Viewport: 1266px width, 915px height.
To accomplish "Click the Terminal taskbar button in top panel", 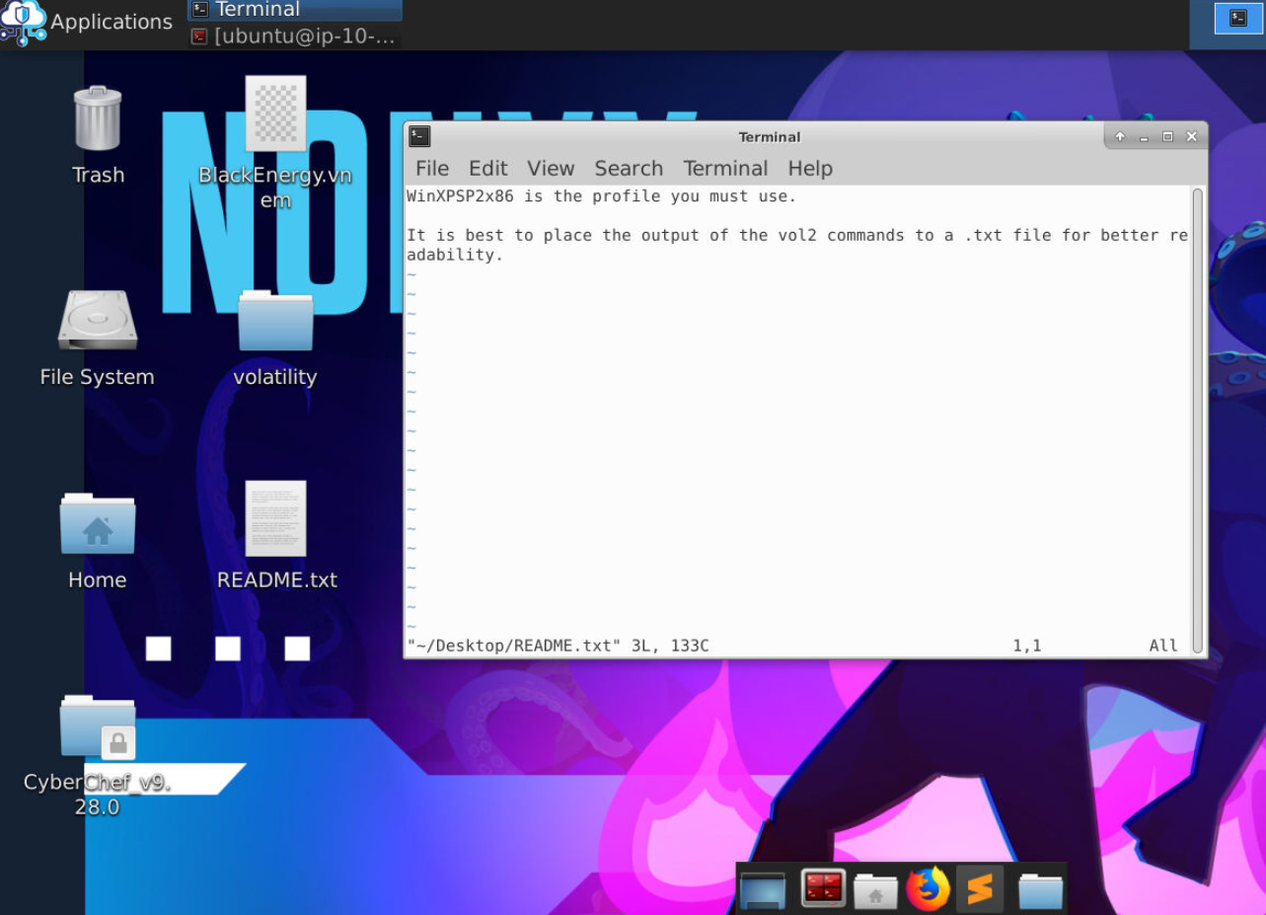I will [294, 11].
